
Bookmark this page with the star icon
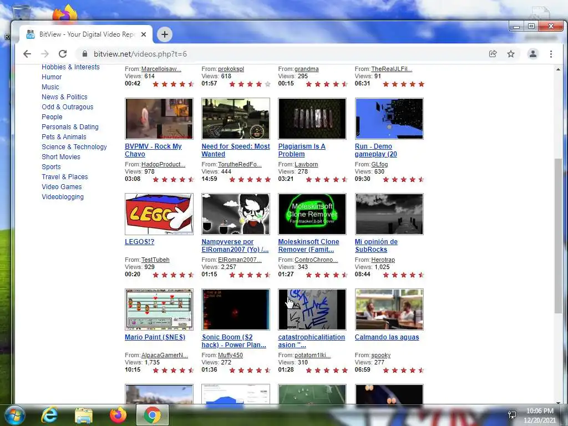click(x=511, y=54)
